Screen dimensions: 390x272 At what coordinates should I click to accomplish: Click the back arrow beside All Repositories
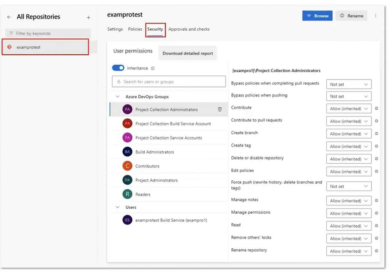[x=9, y=17]
